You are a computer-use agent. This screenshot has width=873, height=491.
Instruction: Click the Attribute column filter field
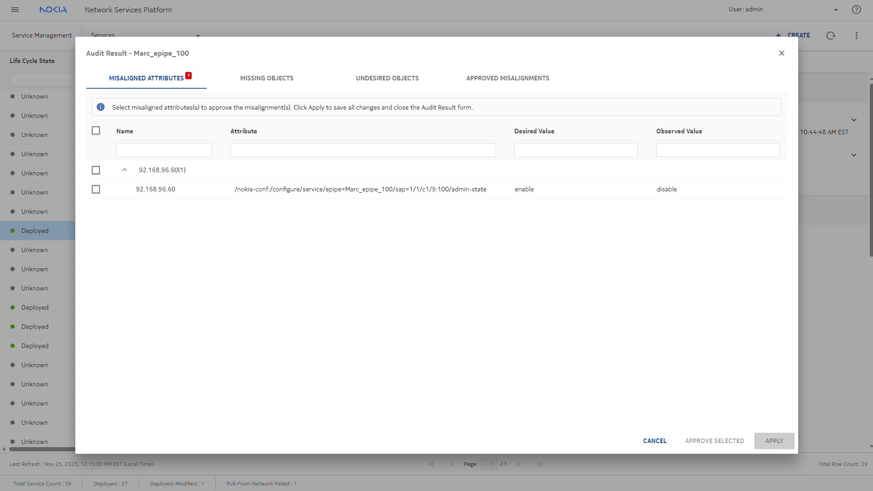(363, 150)
